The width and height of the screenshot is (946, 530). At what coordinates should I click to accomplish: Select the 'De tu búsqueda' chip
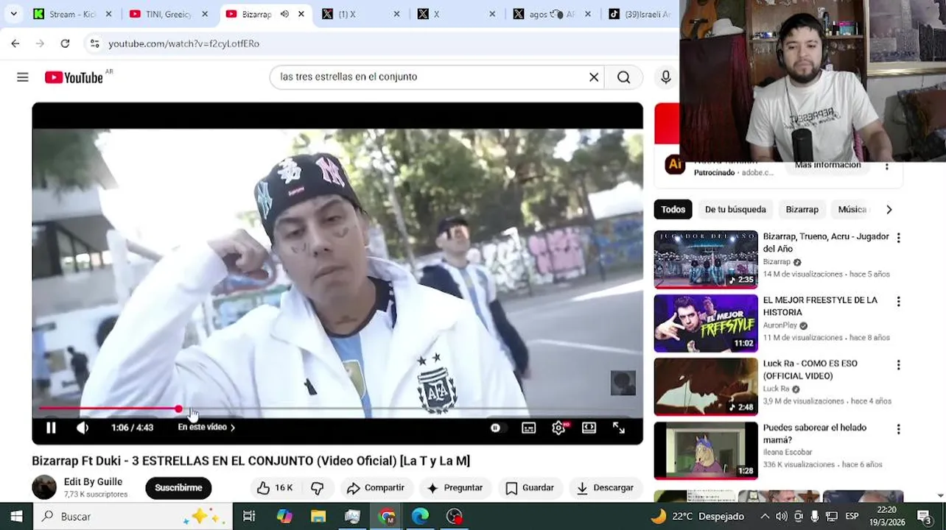click(735, 209)
